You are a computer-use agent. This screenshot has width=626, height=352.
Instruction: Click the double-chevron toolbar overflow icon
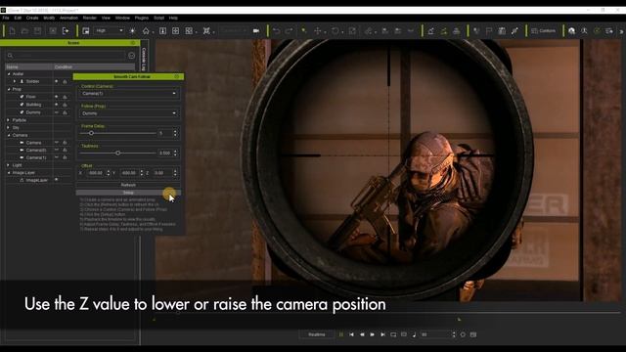[x=621, y=31]
